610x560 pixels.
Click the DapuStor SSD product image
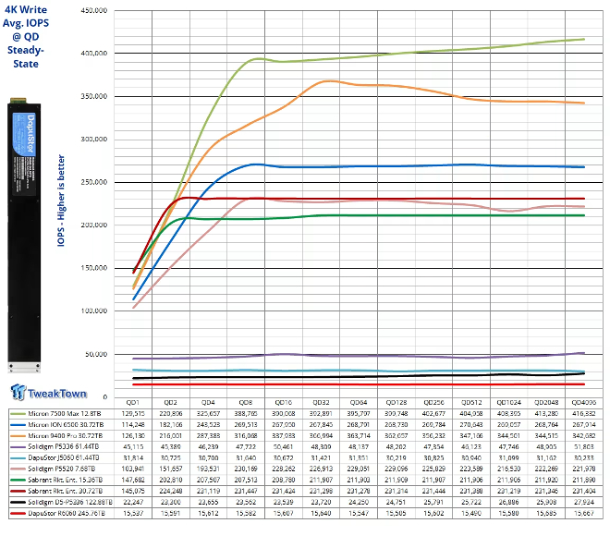[x=24, y=235]
